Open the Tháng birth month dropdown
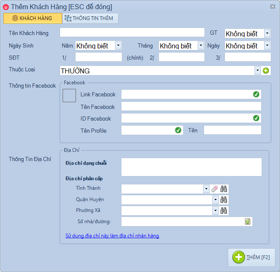 [x=201, y=45]
